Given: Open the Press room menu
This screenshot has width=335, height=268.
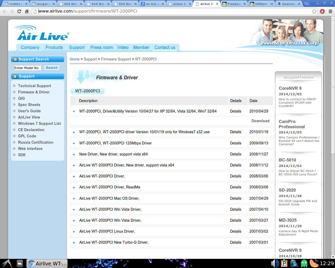Looking at the screenshot, I should point(102,47).
